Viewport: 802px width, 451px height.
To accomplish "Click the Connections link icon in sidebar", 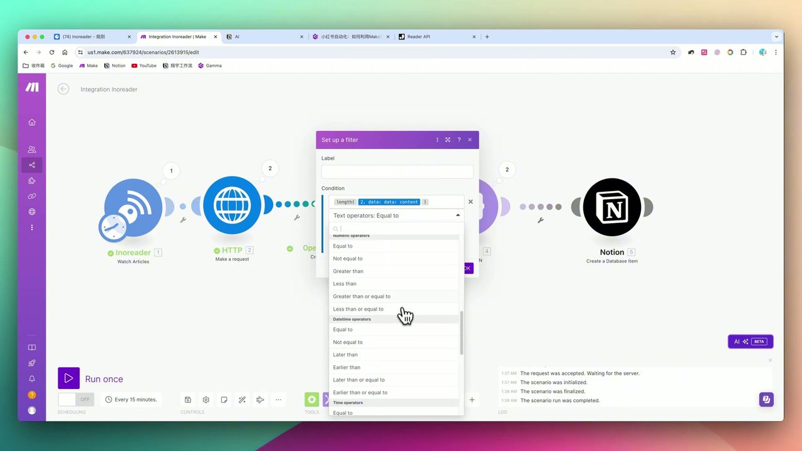I will click(32, 196).
